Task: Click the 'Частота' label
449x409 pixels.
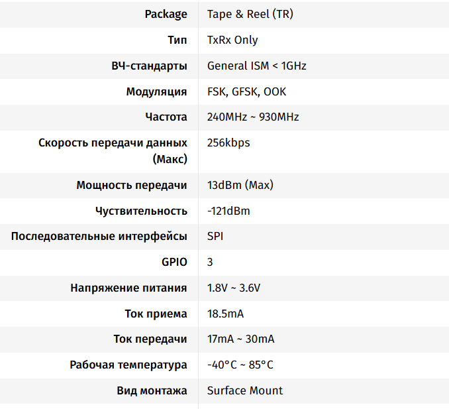Action: pyautogui.click(x=166, y=117)
